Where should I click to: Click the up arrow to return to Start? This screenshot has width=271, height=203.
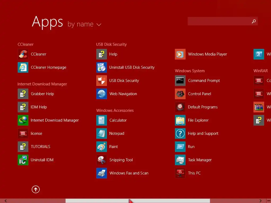coord(36,190)
